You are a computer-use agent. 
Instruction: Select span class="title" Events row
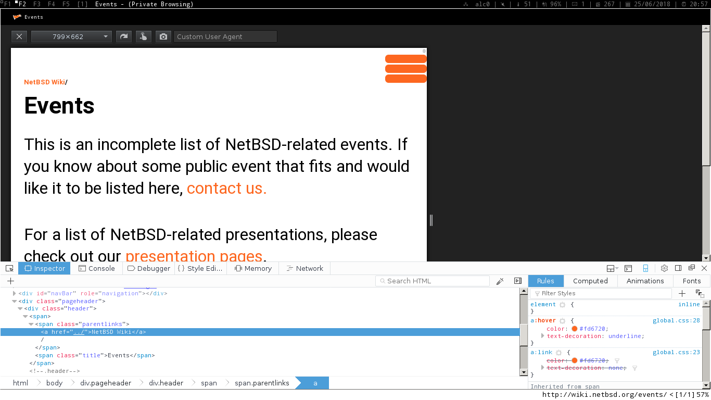260,356
